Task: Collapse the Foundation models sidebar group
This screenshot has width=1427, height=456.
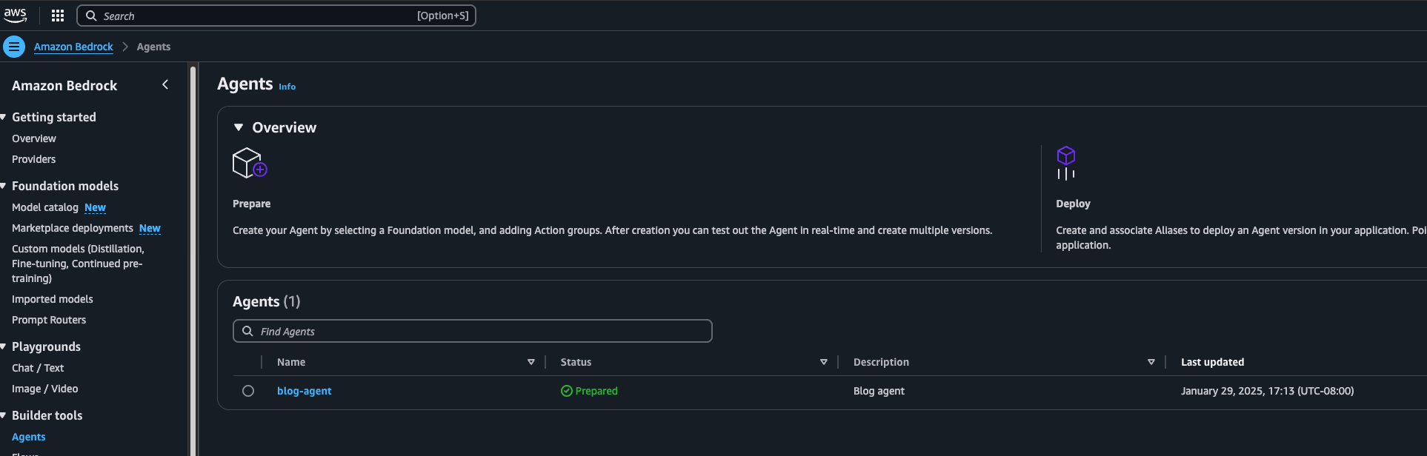Action: 4,186
